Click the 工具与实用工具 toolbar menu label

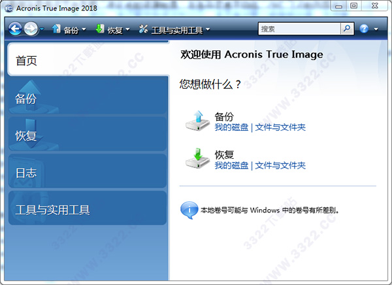tap(177, 30)
